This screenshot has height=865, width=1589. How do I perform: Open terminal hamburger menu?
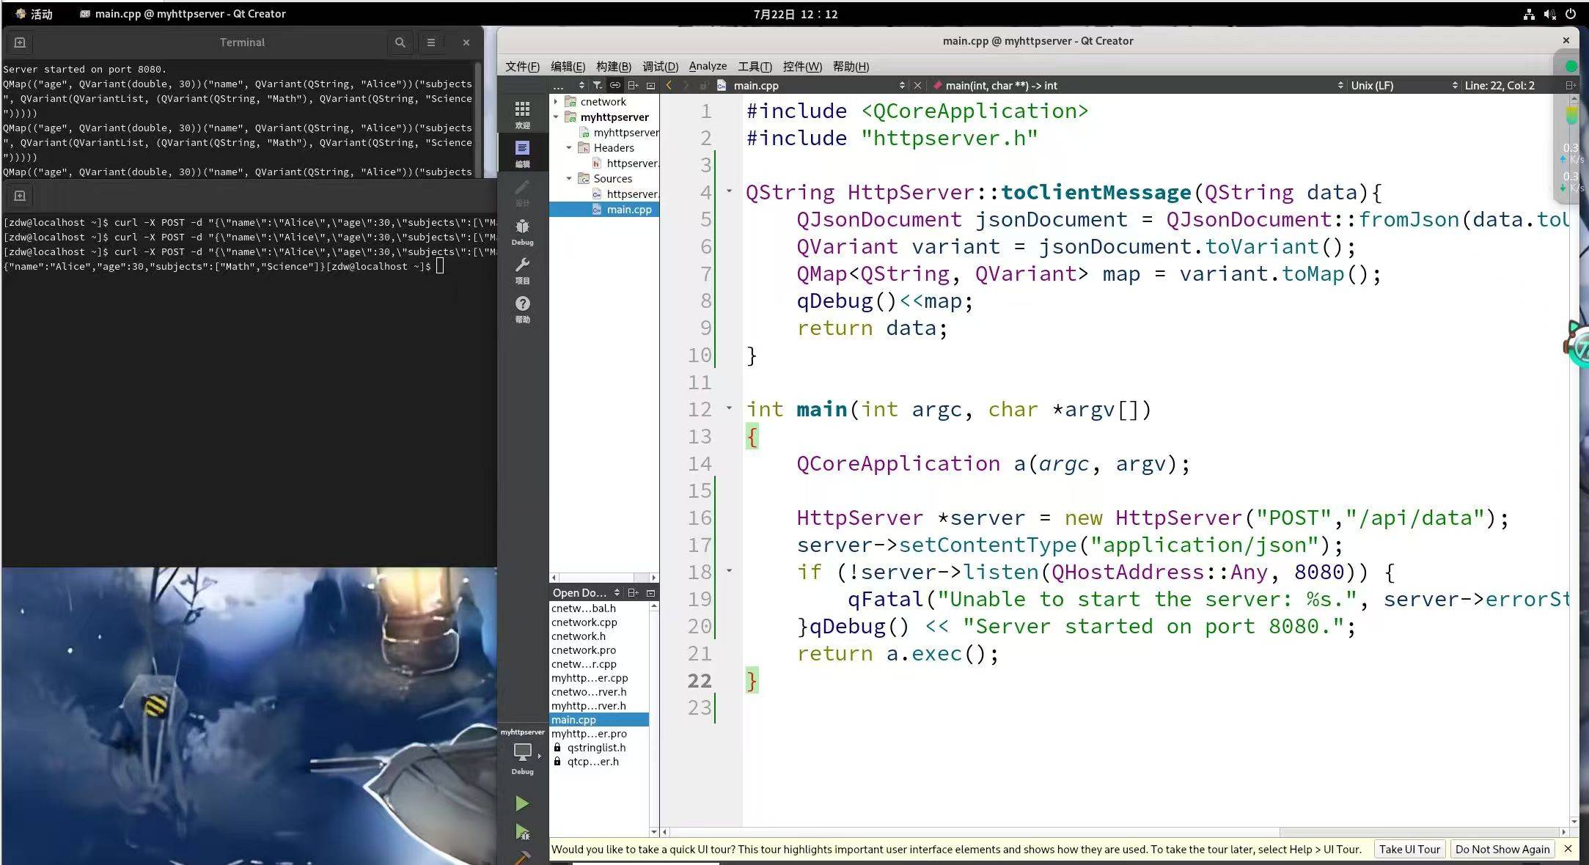click(431, 43)
